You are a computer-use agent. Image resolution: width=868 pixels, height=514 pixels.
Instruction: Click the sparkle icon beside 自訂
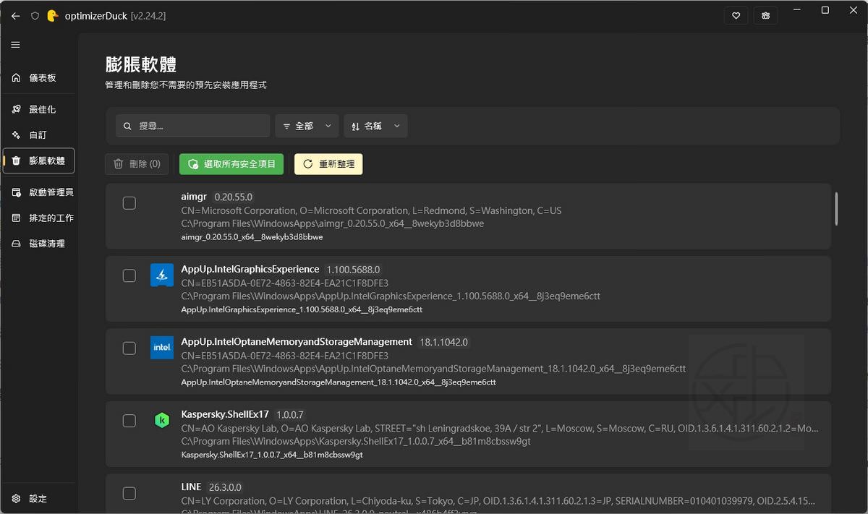16,134
